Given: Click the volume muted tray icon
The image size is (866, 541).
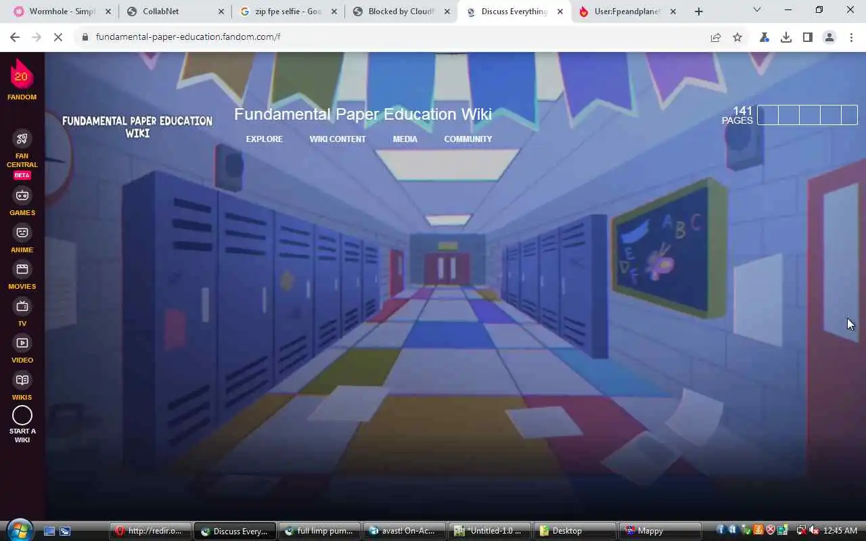Looking at the screenshot, I should [x=814, y=531].
